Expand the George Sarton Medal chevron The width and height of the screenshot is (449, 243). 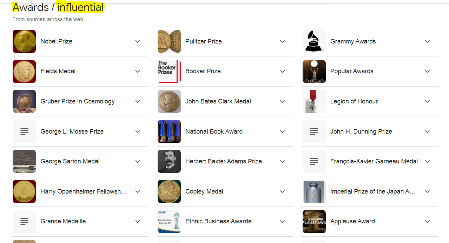click(x=138, y=161)
